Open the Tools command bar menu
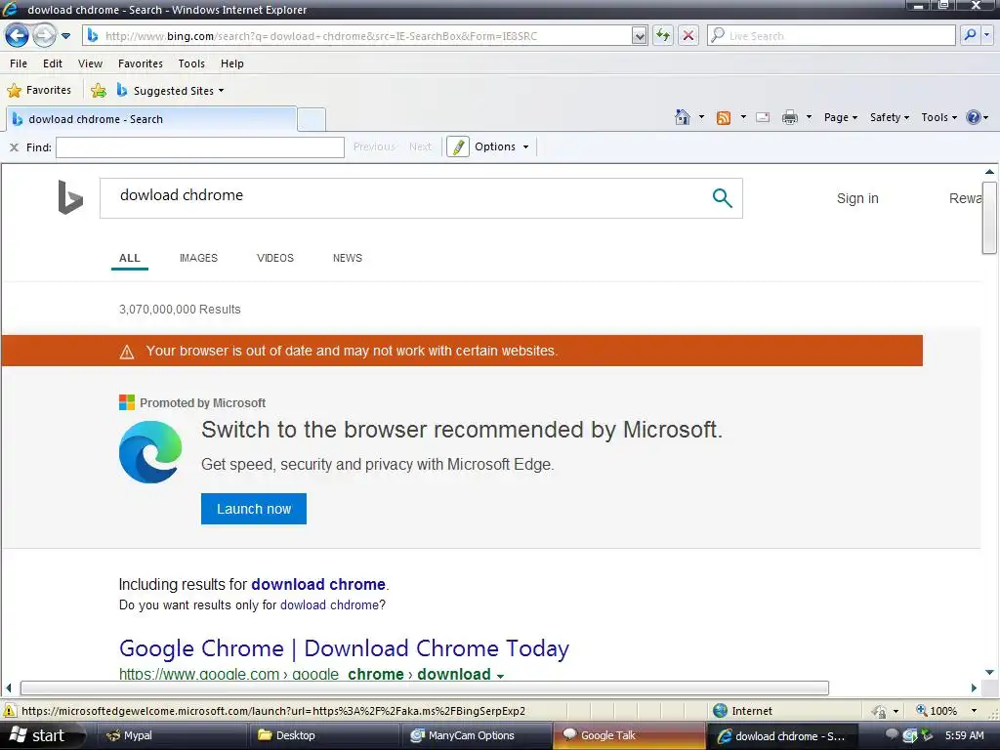This screenshot has height=750, width=1000. 938,117
